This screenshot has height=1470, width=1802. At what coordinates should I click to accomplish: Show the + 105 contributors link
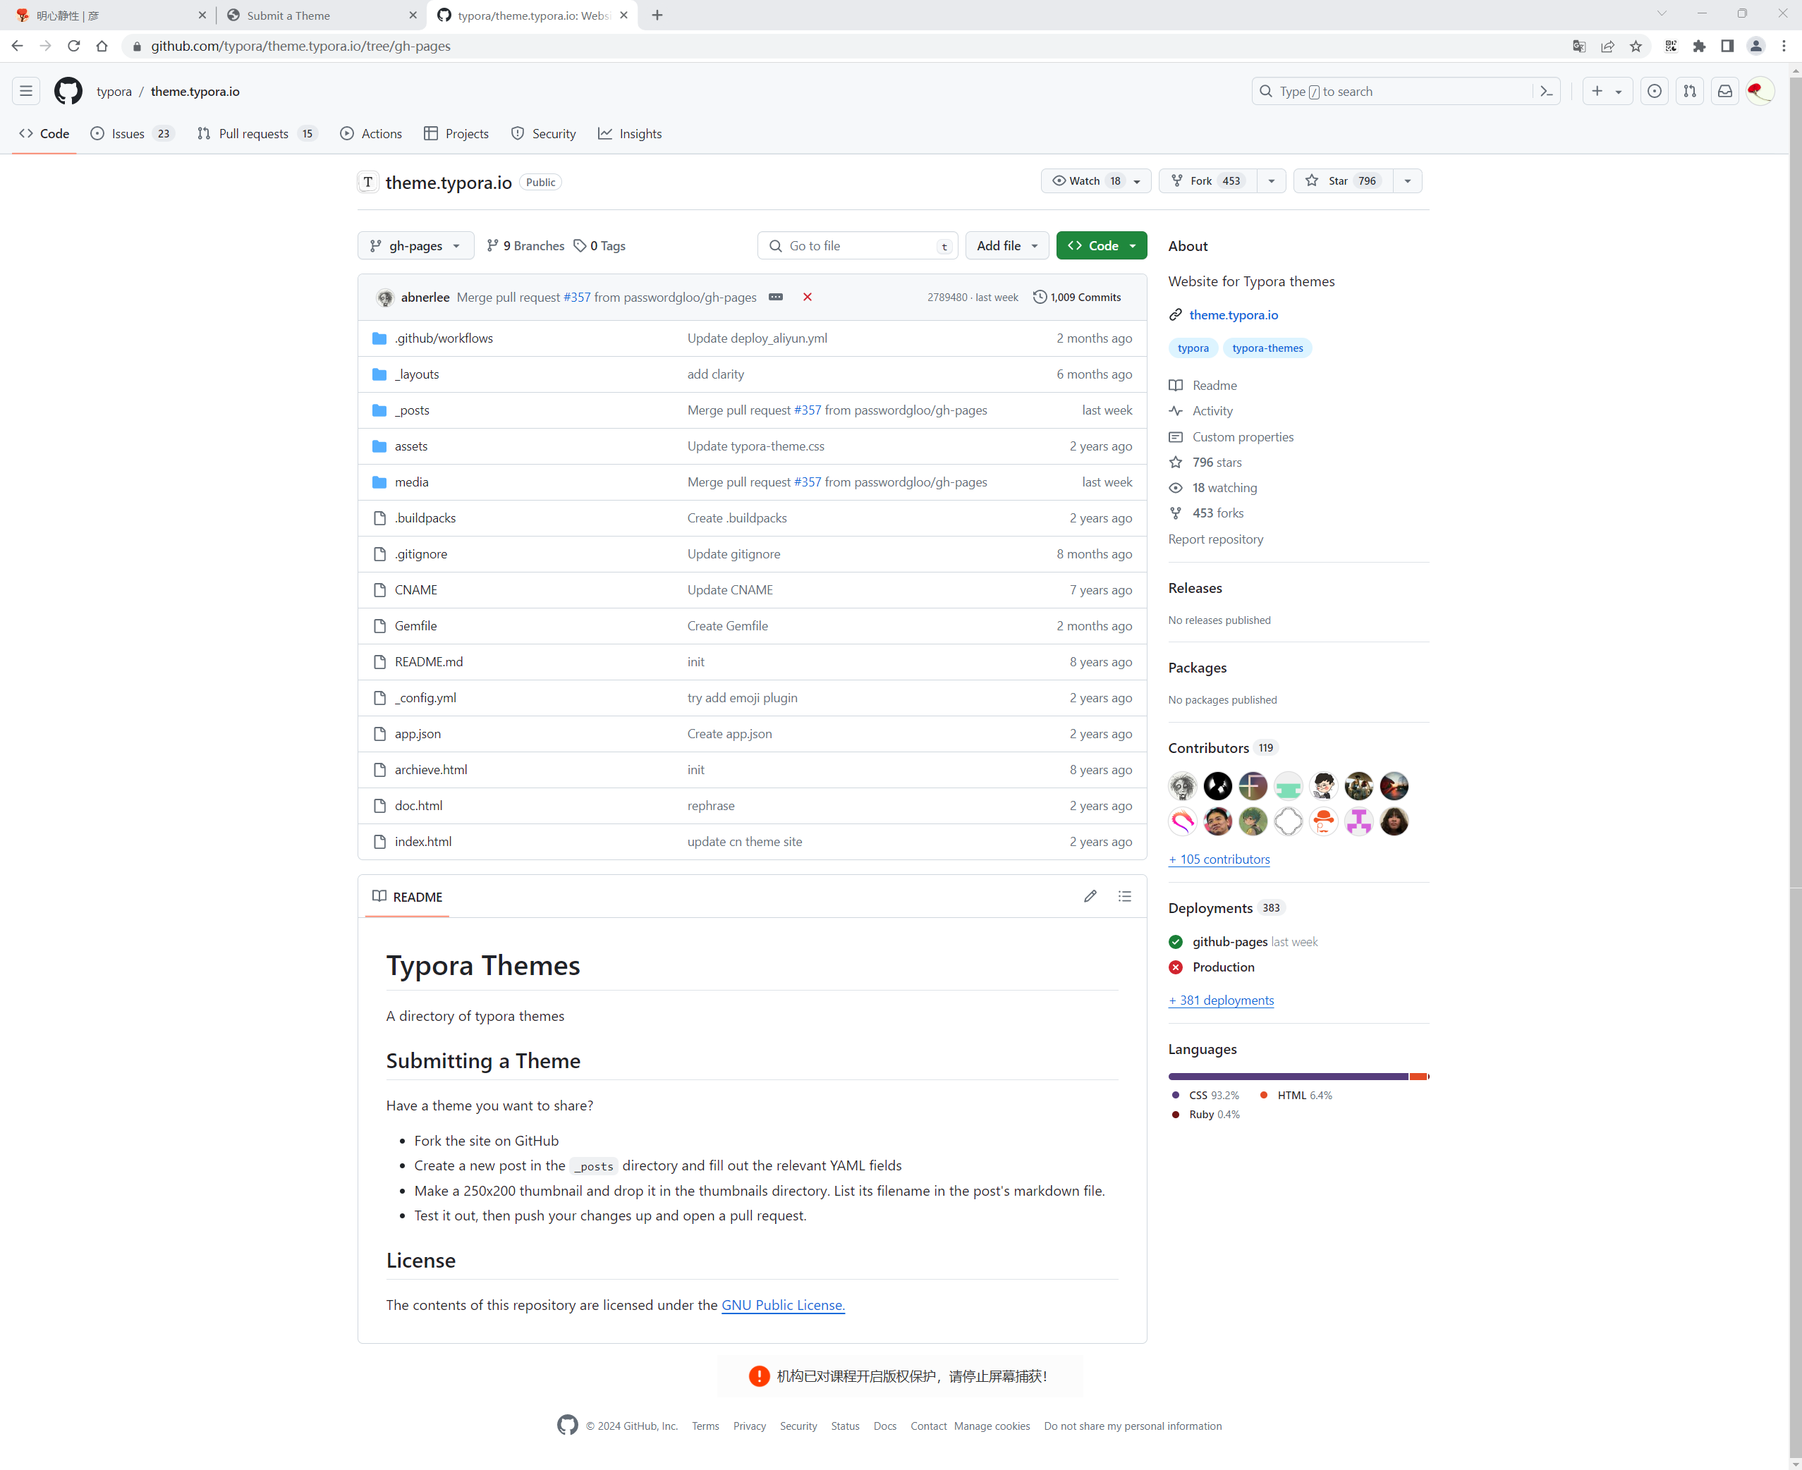pyautogui.click(x=1219, y=859)
